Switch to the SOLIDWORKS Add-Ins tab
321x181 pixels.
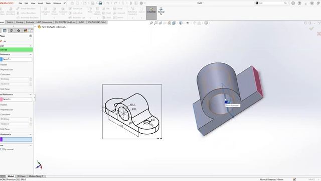(x=65, y=22)
